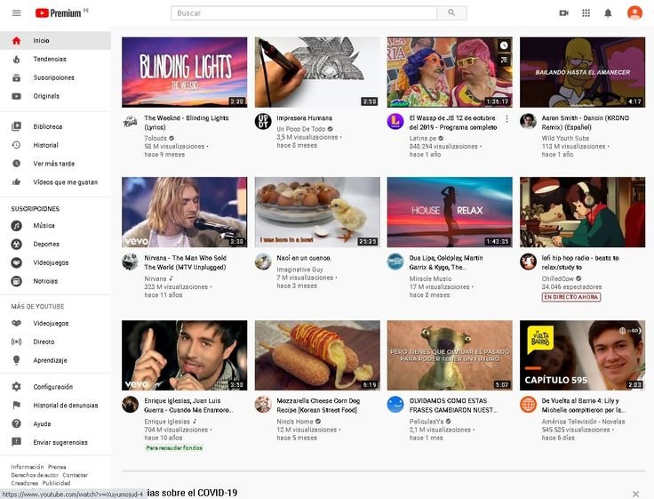
Task: Open the Enrique Iglesias channel avatar
Action: tap(130, 404)
